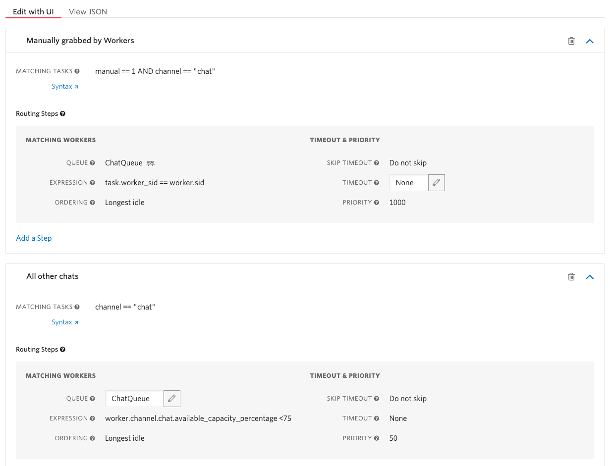Click the ChatQueue workers group icon
610x466 pixels.
pos(150,163)
